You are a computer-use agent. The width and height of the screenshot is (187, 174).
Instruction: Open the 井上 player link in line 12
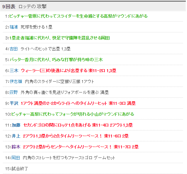[16, 136]
